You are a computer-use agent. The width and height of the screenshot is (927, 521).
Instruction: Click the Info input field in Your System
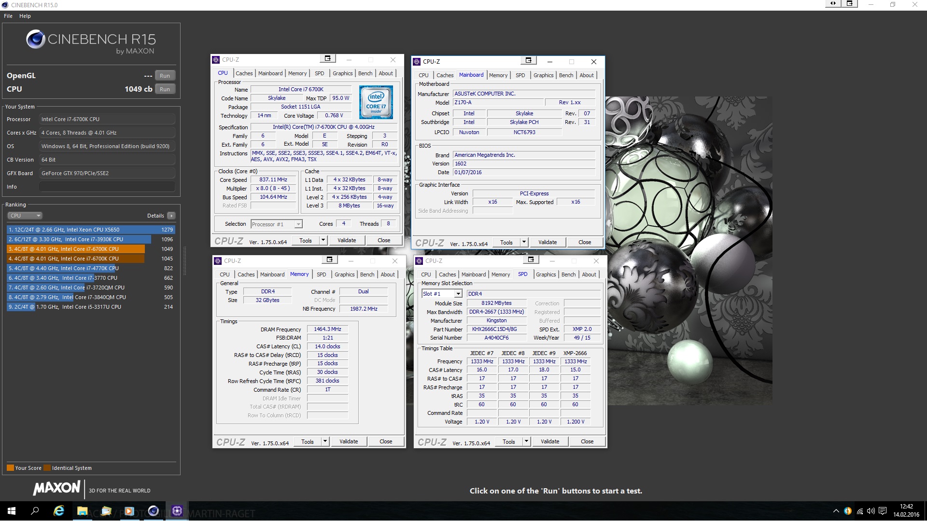[x=107, y=187]
